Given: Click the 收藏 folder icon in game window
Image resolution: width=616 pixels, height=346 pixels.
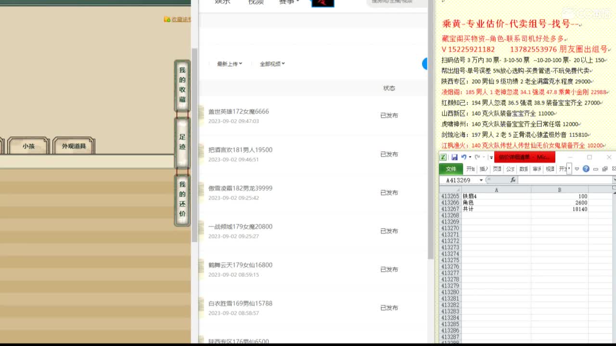Looking at the screenshot, I should pyautogui.click(x=167, y=19).
